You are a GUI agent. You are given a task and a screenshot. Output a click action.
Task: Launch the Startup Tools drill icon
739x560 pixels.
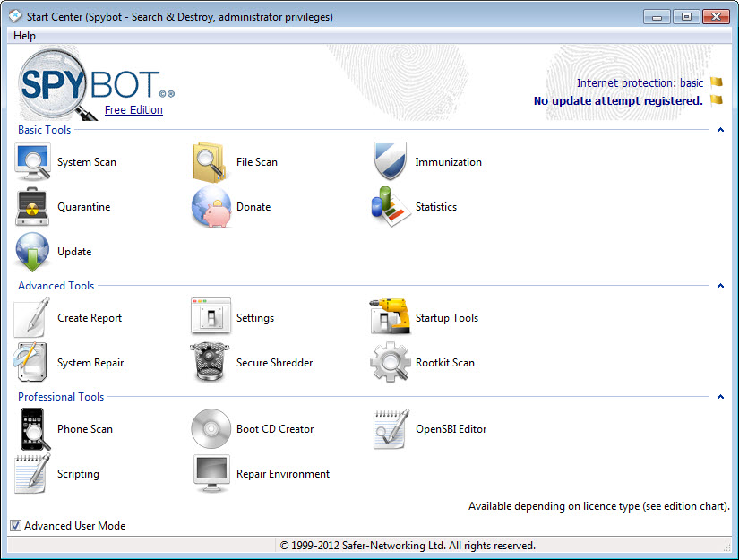click(x=390, y=316)
